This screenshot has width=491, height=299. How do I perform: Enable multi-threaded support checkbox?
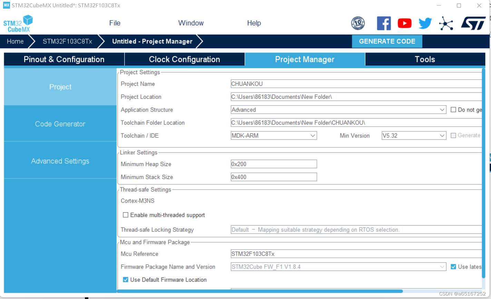click(x=126, y=215)
